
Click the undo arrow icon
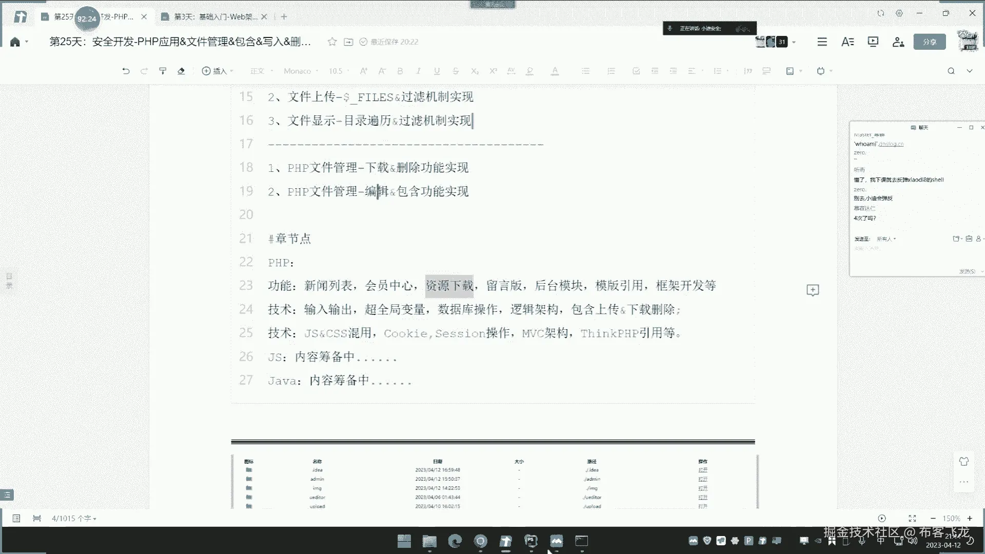click(x=126, y=71)
